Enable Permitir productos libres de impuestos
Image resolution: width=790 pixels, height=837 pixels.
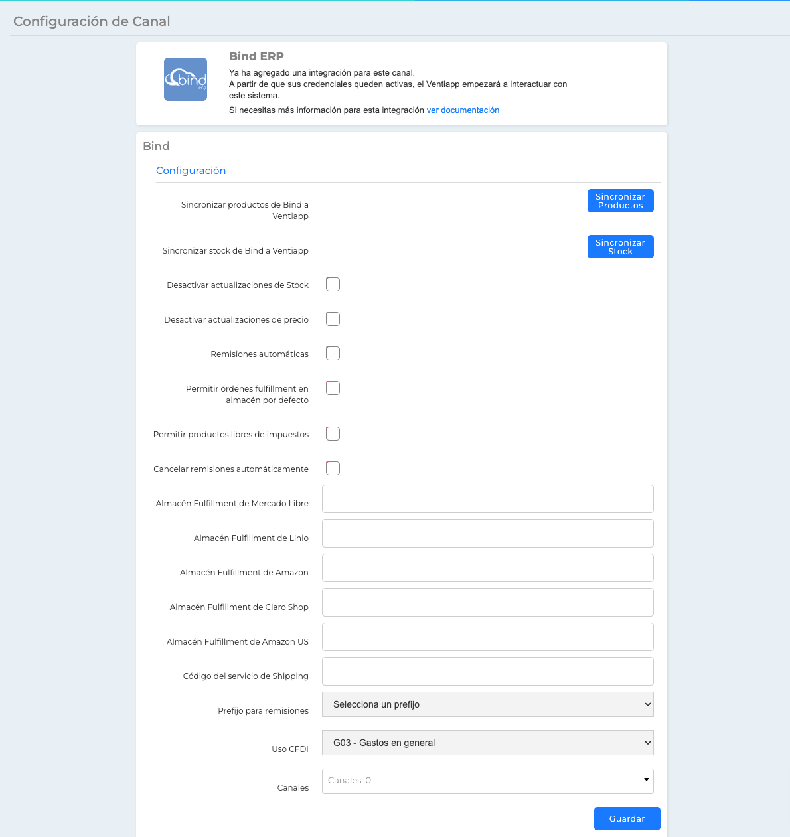click(333, 434)
